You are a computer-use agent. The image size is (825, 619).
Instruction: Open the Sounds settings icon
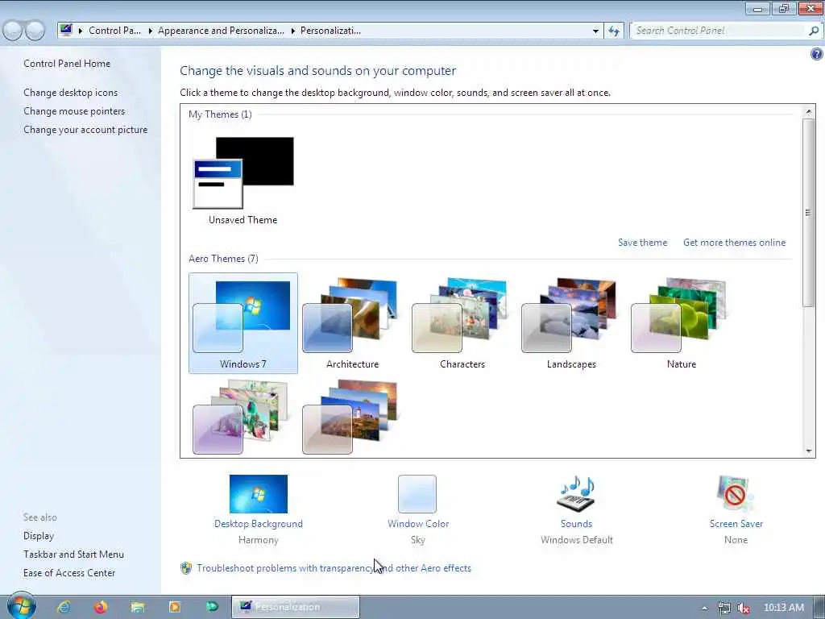[x=576, y=494]
